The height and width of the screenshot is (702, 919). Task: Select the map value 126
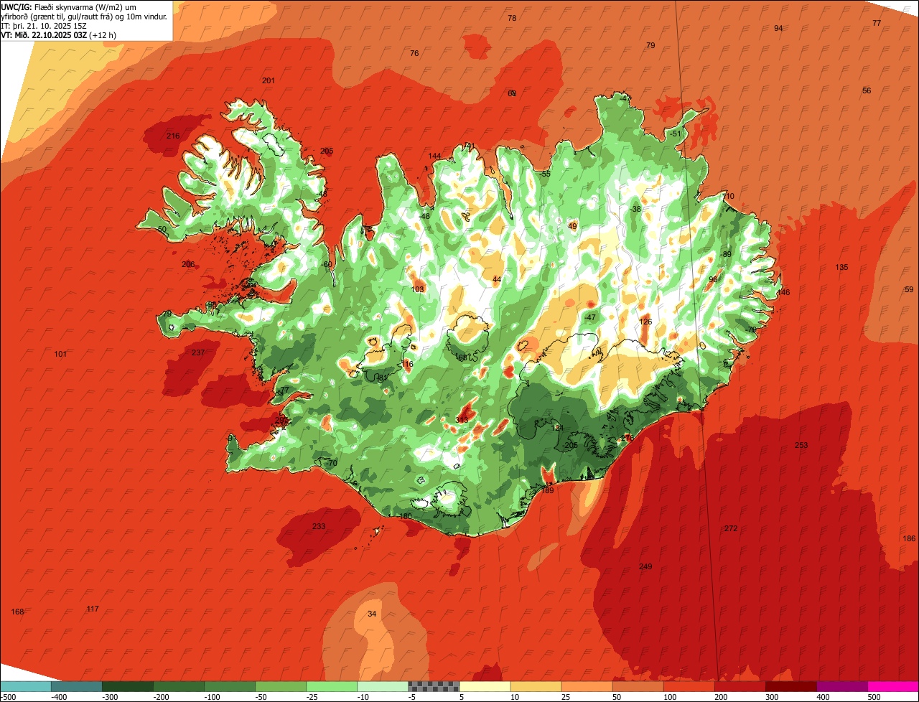(645, 322)
